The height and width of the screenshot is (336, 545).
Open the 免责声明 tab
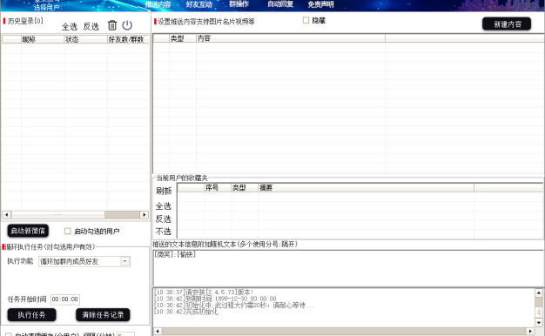[x=320, y=4]
